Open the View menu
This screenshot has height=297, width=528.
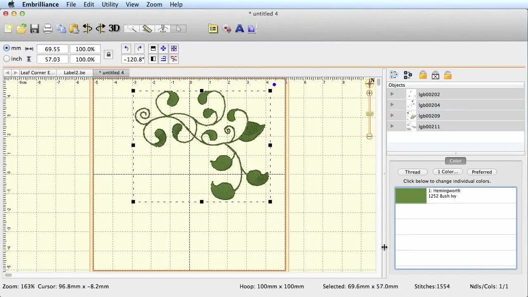tap(132, 4)
